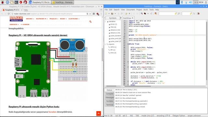Expand the PROJELER site menu
Screen dimensions: 208x117
(x=54, y=19)
